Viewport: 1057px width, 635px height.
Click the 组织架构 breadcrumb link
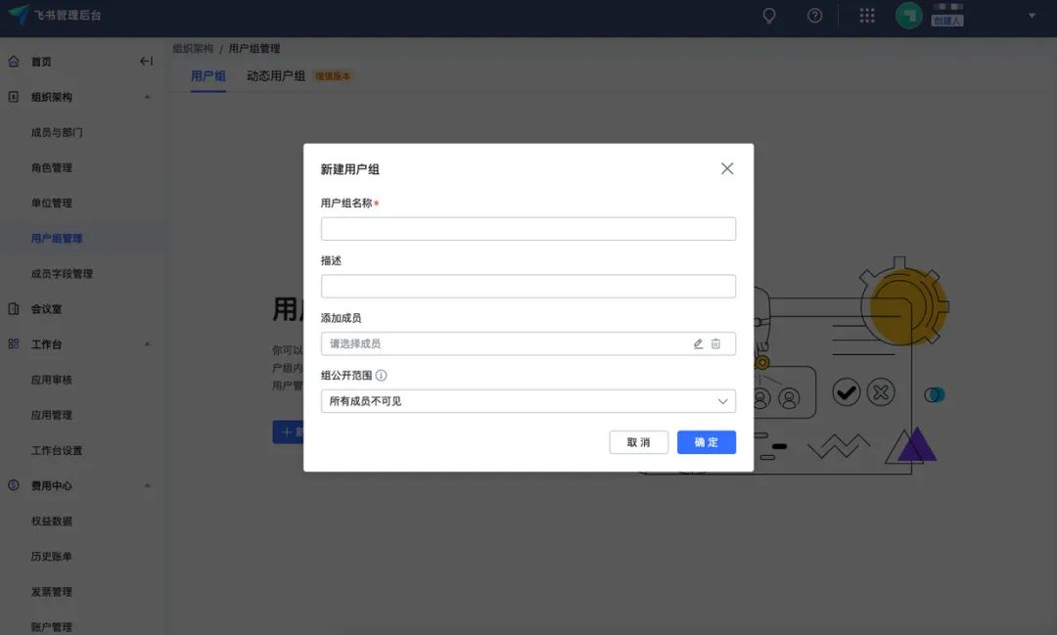coord(199,47)
